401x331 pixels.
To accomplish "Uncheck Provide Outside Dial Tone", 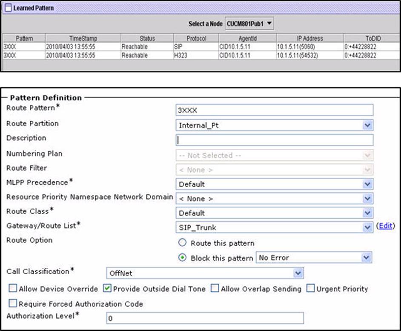I will [107, 289].
